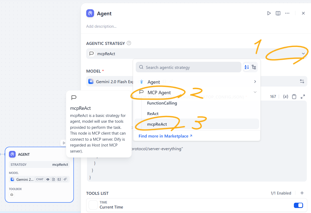Show Agentic Strategy help tooltip icon

[x=129, y=43]
